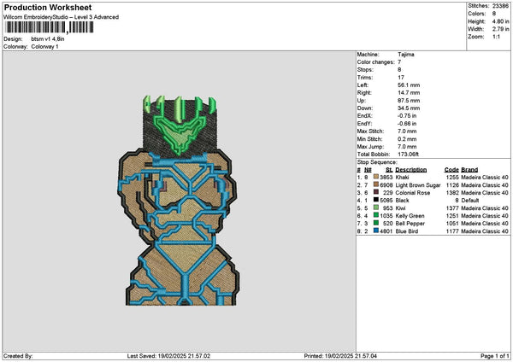Select the Min Stitch value '0.2 mm'
513x362 pixels.
(407, 139)
